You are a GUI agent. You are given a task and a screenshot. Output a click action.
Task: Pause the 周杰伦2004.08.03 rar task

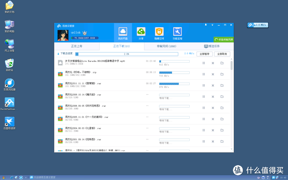click(x=204, y=130)
